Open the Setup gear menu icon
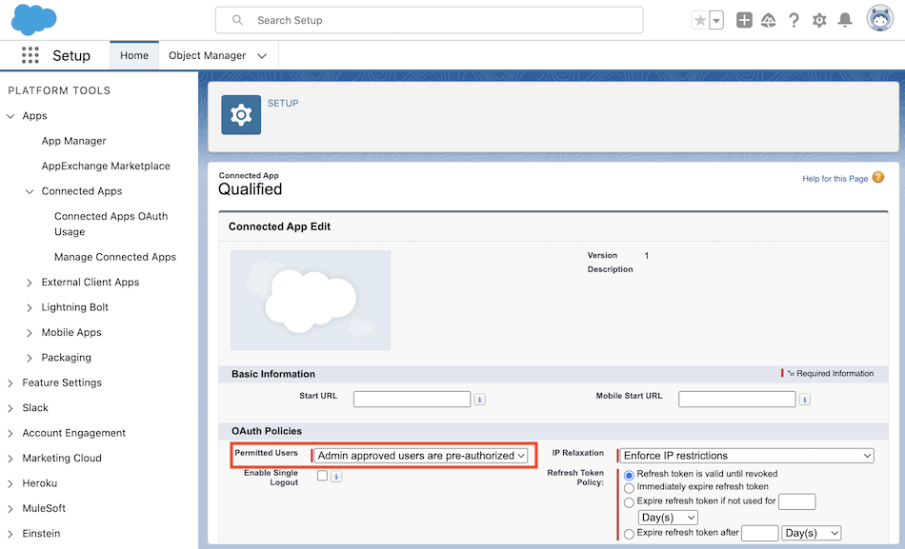The width and height of the screenshot is (905, 549). pyautogui.click(x=819, y=20)
